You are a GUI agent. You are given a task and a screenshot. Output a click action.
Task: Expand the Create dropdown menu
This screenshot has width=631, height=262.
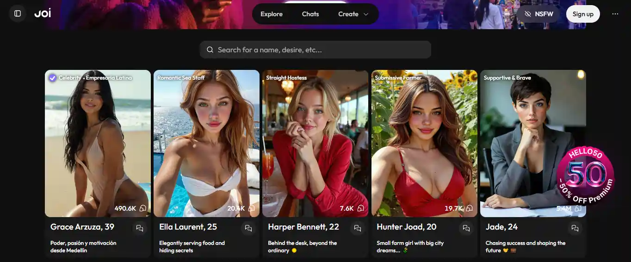353,14
